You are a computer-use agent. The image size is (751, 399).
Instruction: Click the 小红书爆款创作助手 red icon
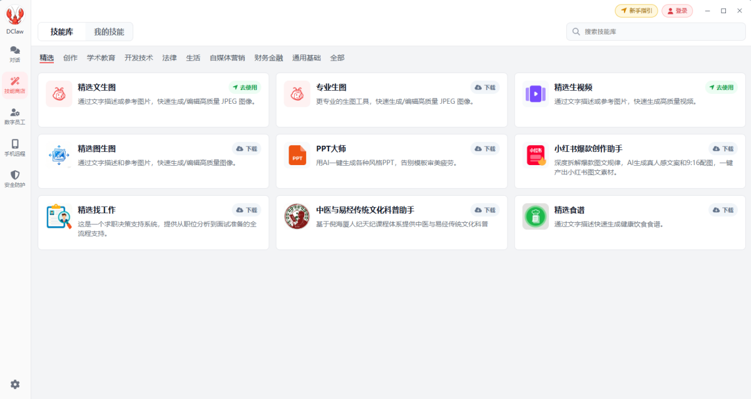(x=536, y=155)
